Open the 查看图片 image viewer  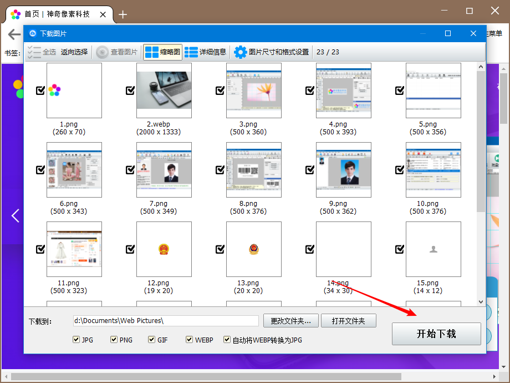[117, 53]
